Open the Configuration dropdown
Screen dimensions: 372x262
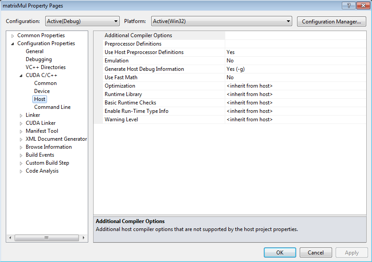82,21
